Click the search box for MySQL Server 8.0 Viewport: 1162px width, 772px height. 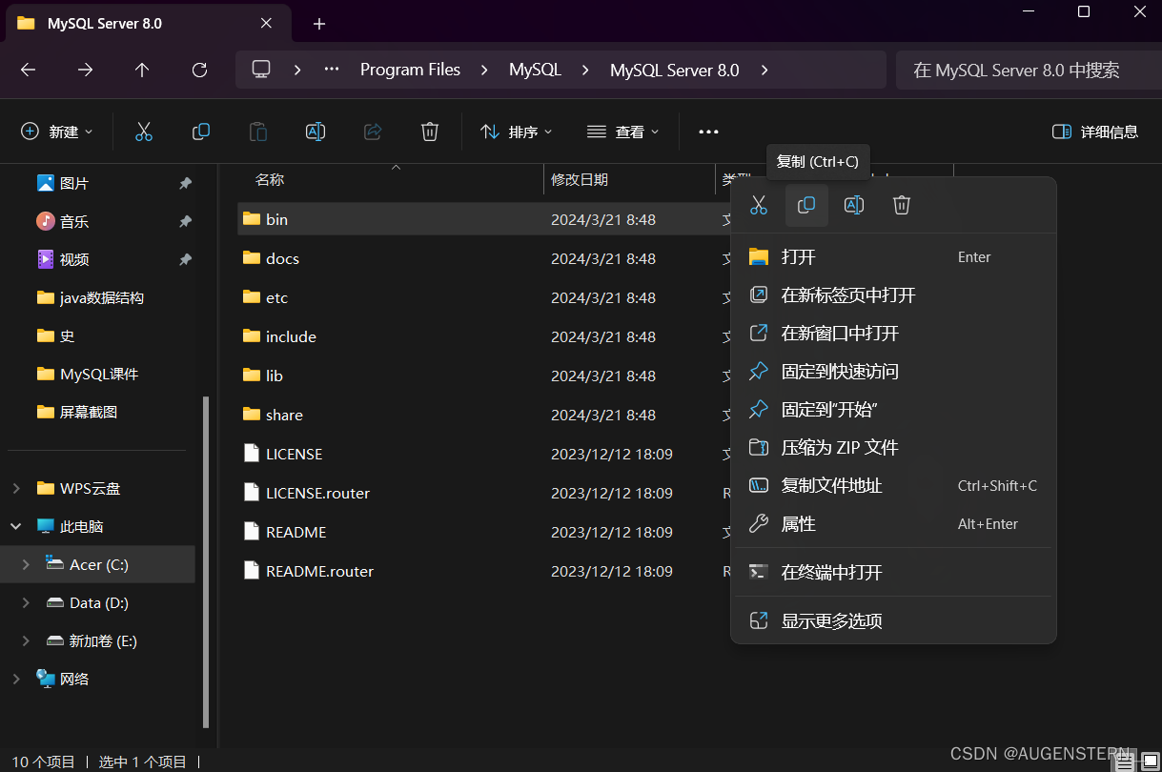point(1029,70)
